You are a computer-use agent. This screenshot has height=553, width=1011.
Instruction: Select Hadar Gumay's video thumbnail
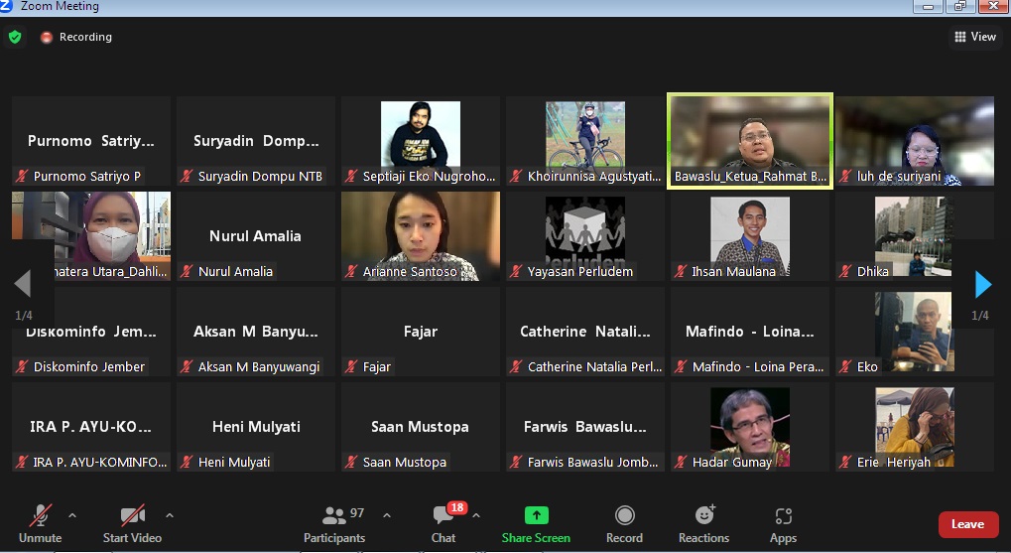(x=749, y=425)
